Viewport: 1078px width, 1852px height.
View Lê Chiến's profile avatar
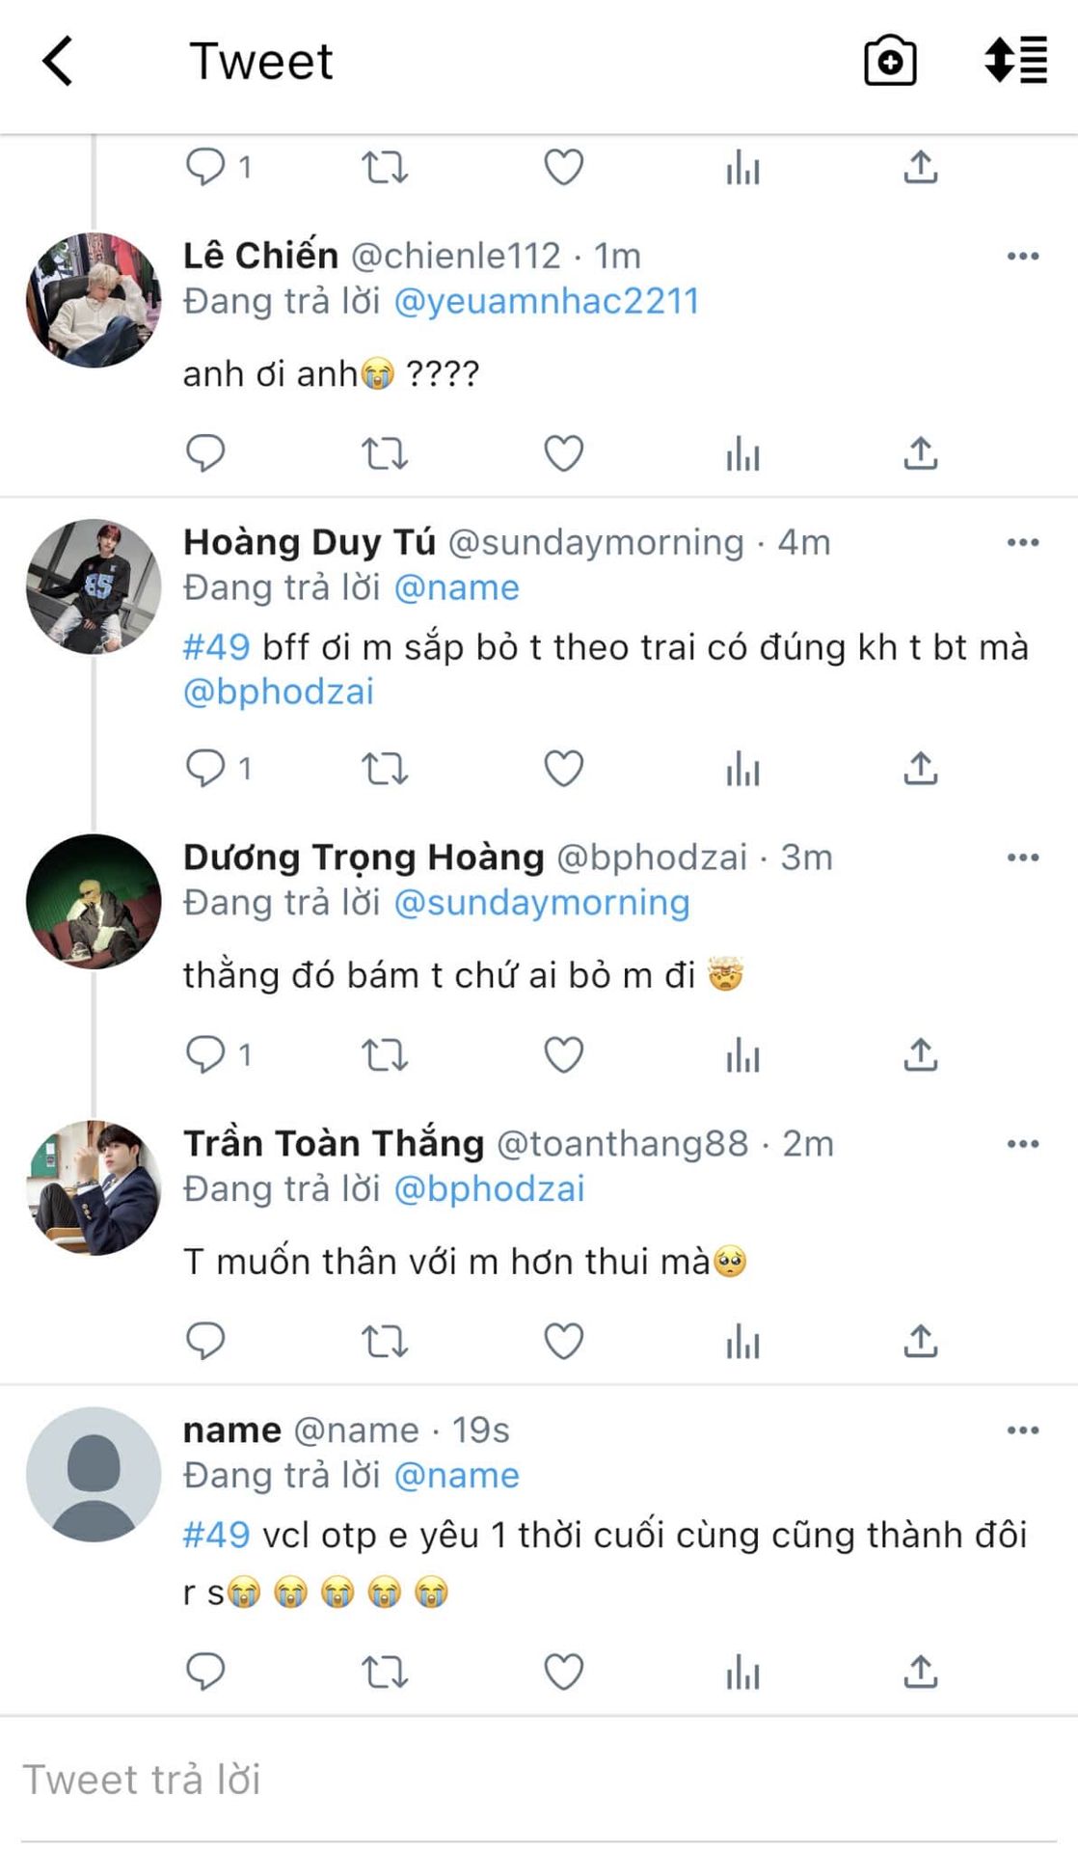[x=94, y=300]
